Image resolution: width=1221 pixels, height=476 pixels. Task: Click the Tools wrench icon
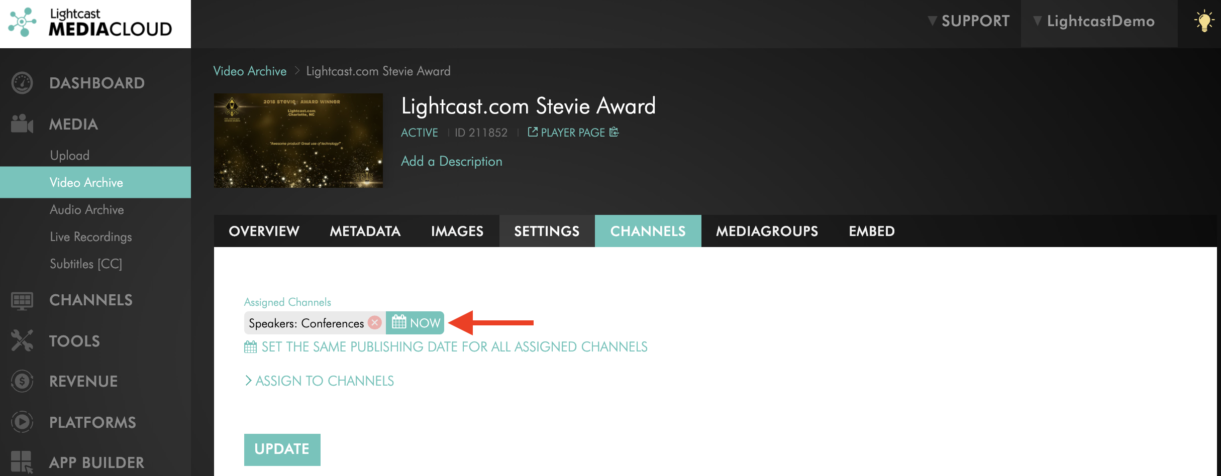22,341
